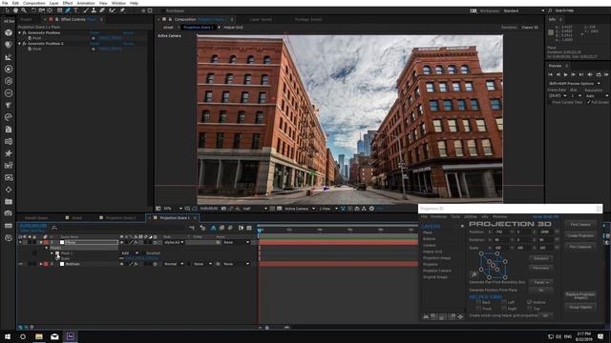This screenshot has height=343, width=611.
Task: Open the Animation menu
Action: point(86,3)
